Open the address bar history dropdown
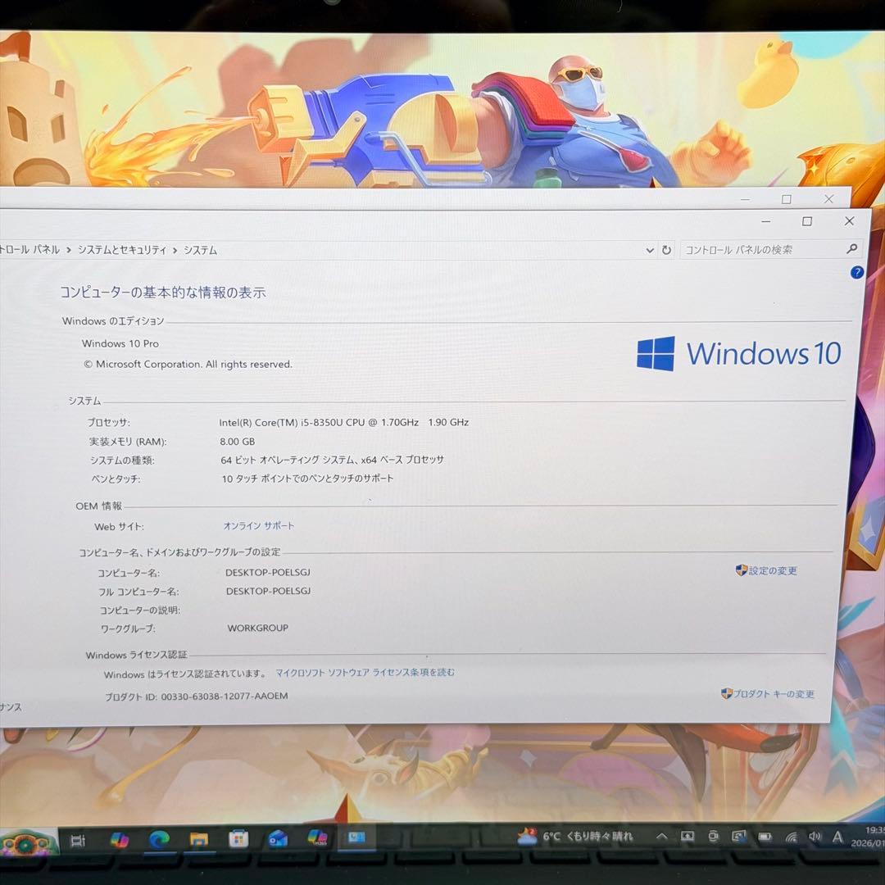Screen dimensions: 885x885 click(650, 250)
